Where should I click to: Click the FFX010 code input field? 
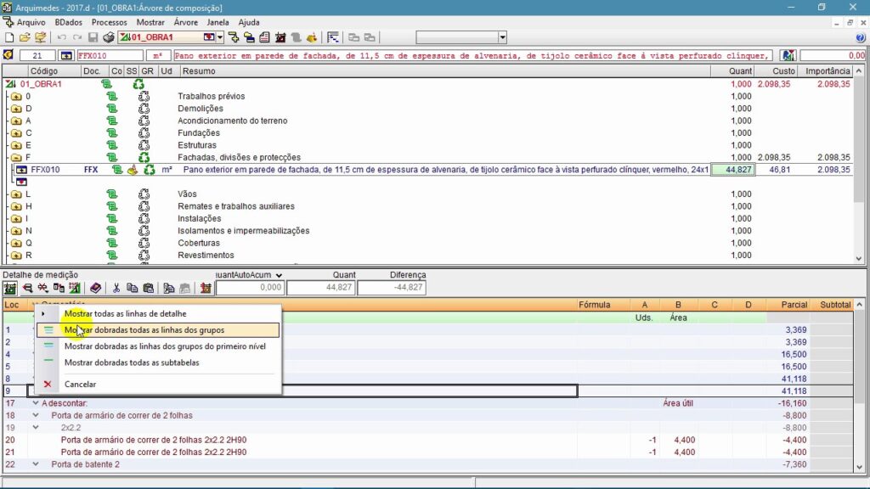coord(109,55)
